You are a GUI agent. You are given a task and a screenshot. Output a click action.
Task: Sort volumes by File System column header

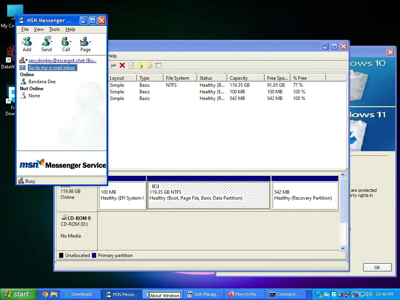(180, 78)
